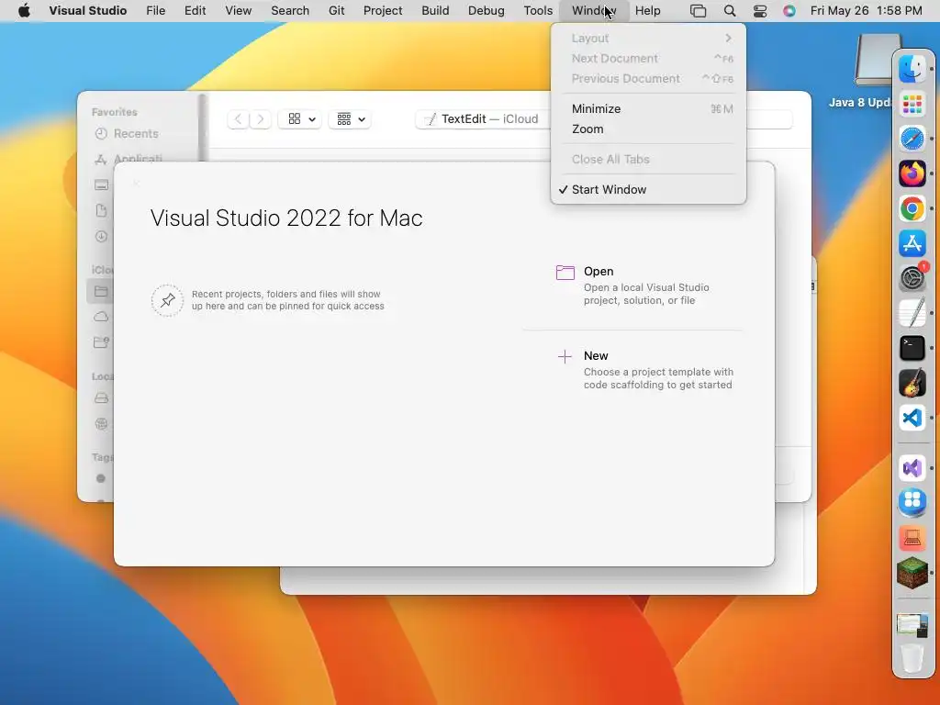
Task: Open the Search menu in menu bar
Action: 290,11
